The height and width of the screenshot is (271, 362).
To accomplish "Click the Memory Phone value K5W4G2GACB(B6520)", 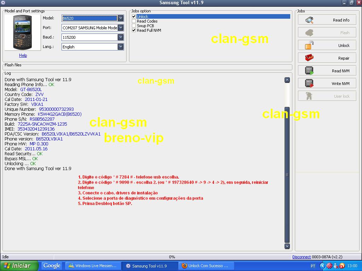I will pyautogui.click(x=59, y=114).
